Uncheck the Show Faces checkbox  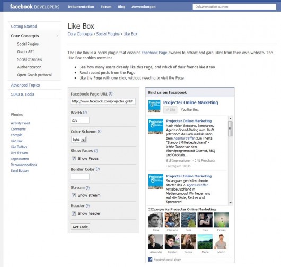point(74,158)
